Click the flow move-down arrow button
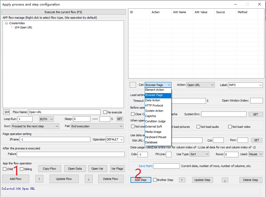The height and width of the screenshot is (197, 266). pos(88,179)
